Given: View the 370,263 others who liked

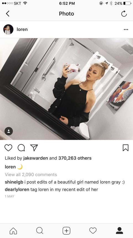Looking at the screenshot, I should (x=75, y=158).
